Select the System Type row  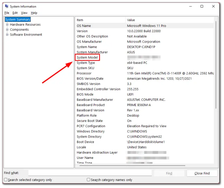[145, 63]
